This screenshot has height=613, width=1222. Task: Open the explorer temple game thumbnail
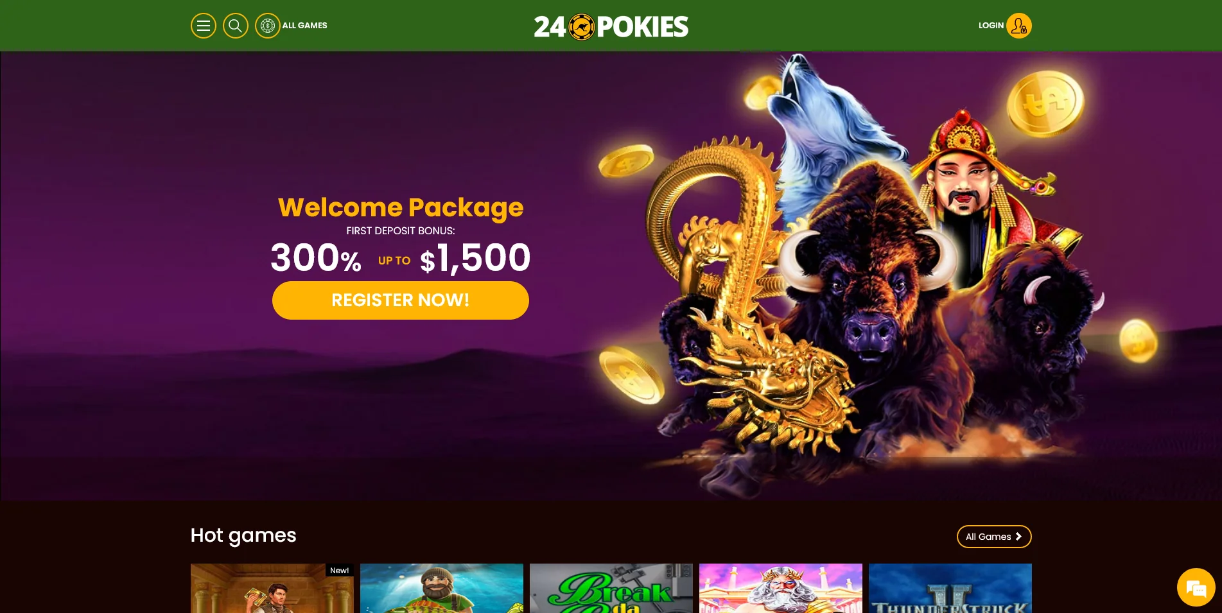point(272,588)
